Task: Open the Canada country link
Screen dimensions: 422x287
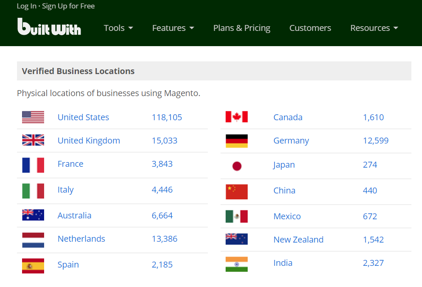Action: pos(288,117)
